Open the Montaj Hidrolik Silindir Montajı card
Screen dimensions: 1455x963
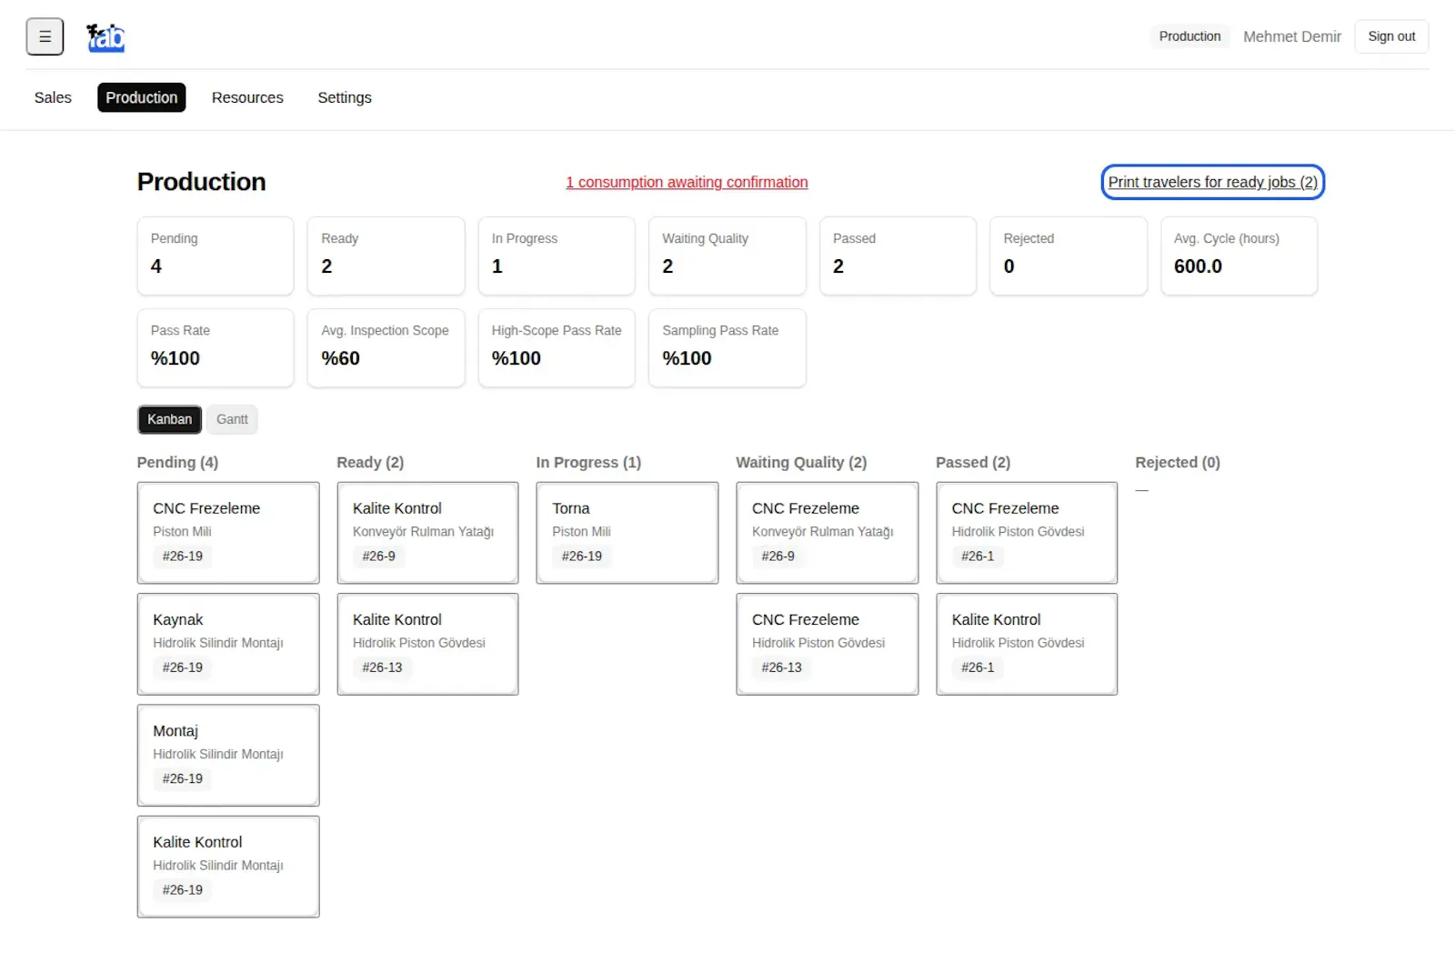pyautogui.click(x=228, y=756)
